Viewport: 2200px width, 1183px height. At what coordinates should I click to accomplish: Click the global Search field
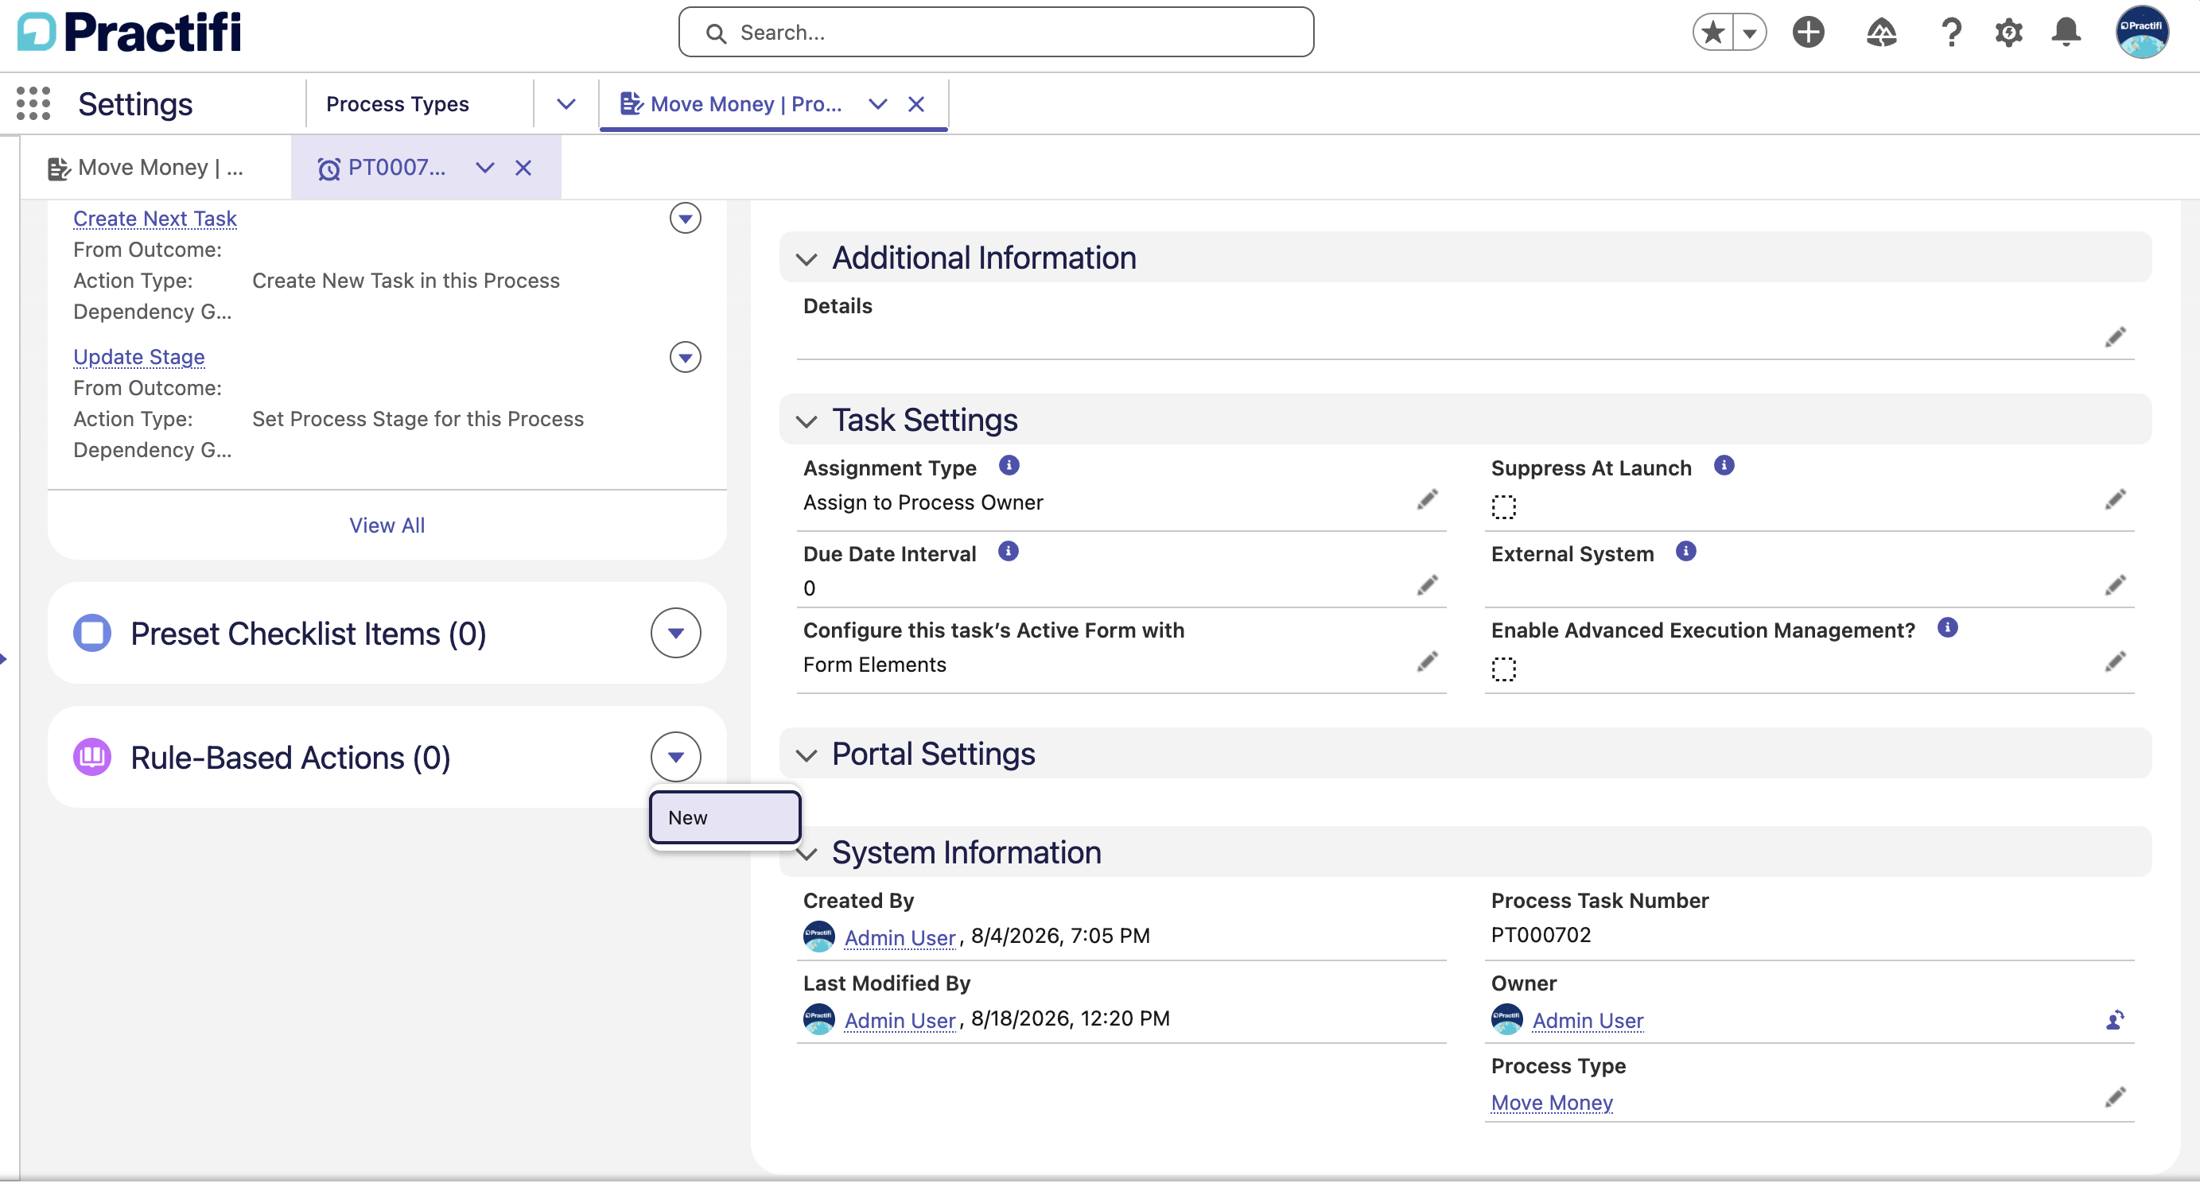[x=995, y=33]
